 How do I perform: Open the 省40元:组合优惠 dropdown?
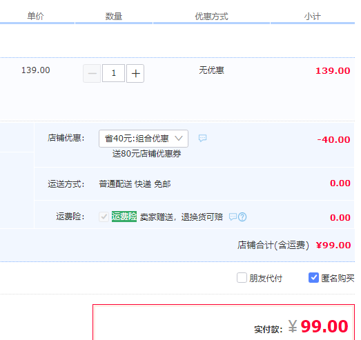point(144,139)
